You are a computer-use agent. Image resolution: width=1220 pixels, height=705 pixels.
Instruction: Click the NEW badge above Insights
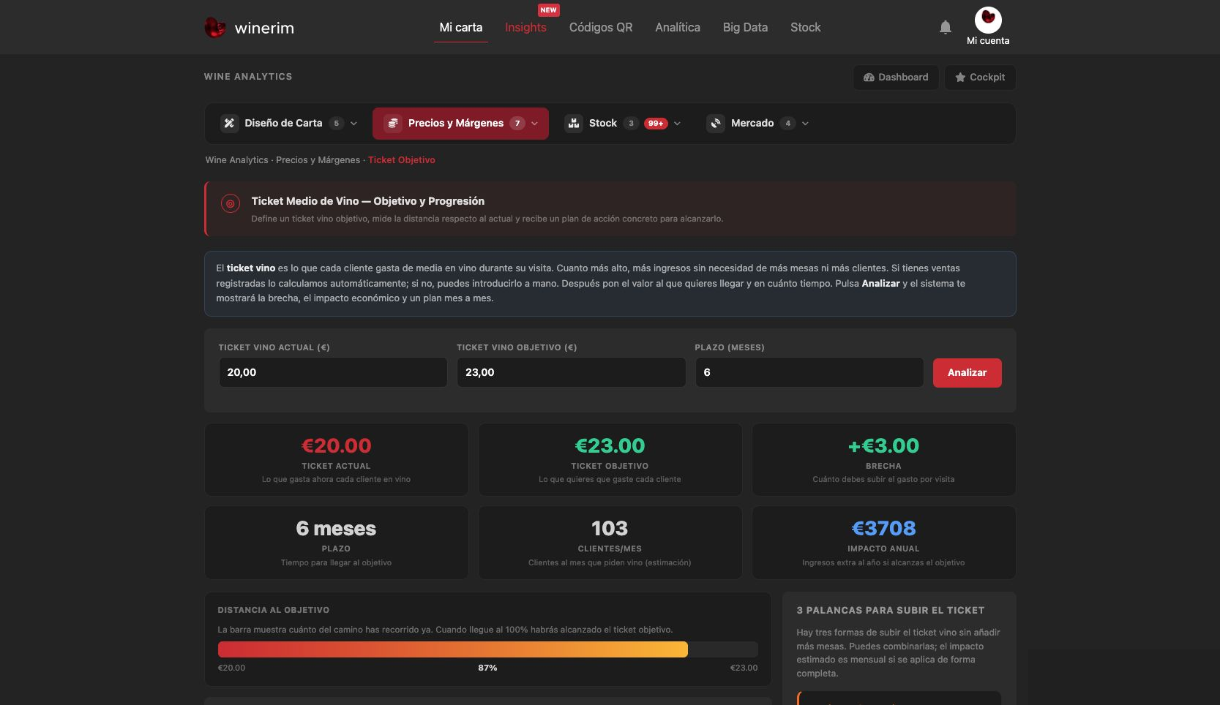[x=548, y=10]
